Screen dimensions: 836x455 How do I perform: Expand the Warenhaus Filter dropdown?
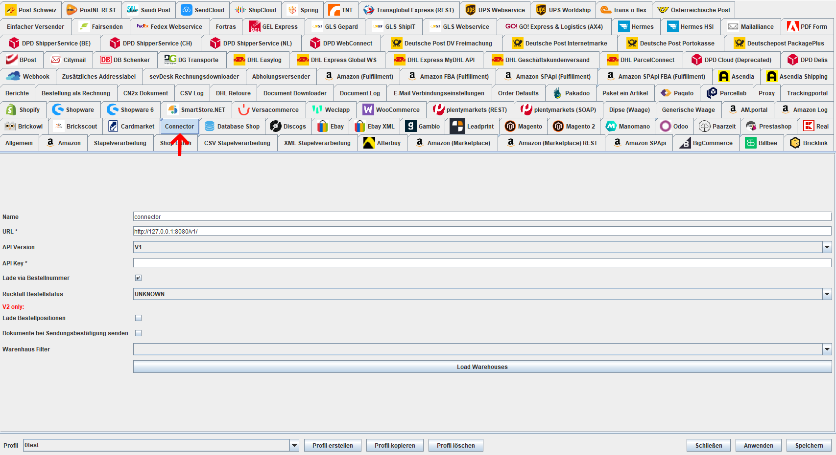(827, 349)
